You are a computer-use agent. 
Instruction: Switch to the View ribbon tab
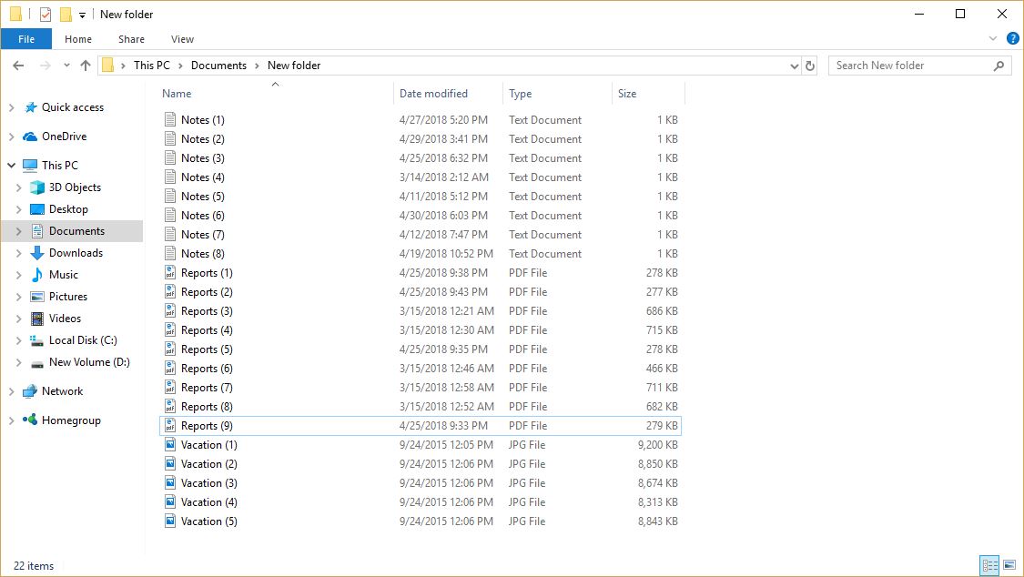tap(182, 39)
